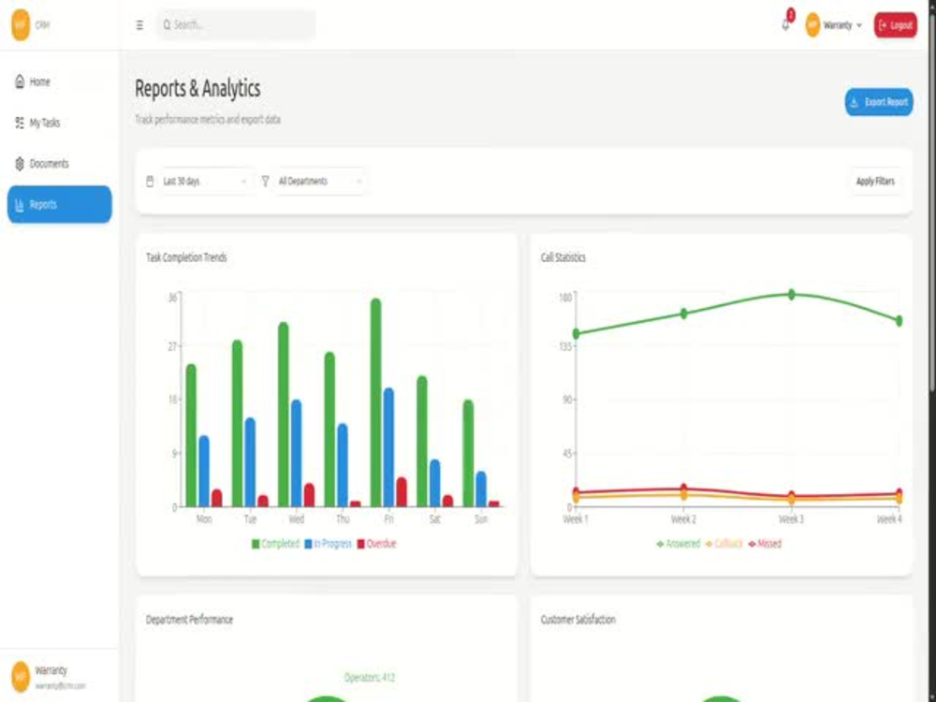Click the Week 1 Answered data point
The image size is (936, 702).
(x=576, y=334)
